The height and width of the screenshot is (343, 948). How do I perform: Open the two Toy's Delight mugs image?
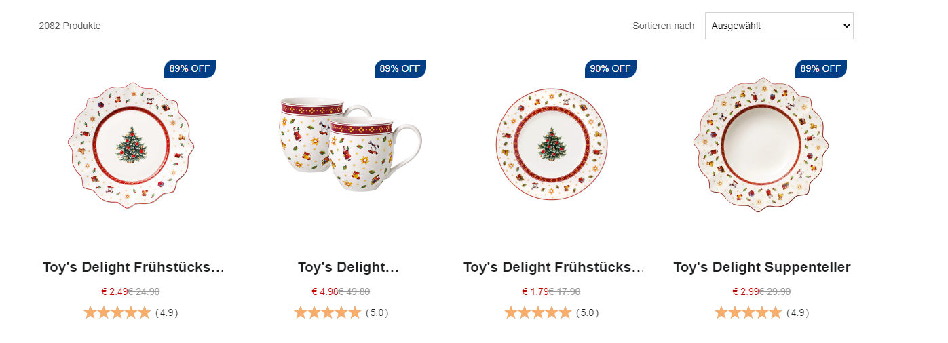click(347, 145)
